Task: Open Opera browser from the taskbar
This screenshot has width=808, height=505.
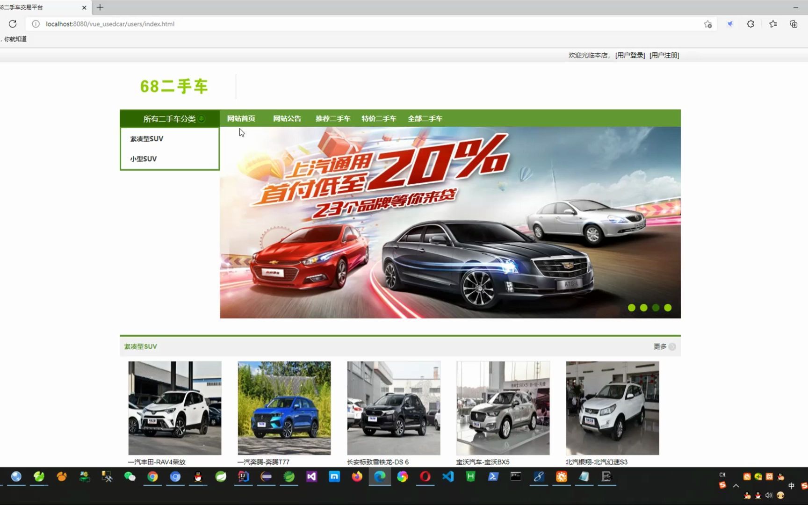Action: click(x=425, y=476)
